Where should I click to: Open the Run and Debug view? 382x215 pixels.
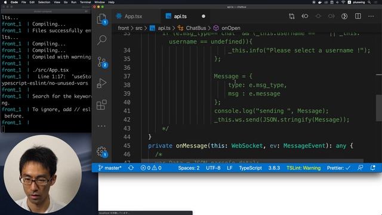tap(101, 84)
